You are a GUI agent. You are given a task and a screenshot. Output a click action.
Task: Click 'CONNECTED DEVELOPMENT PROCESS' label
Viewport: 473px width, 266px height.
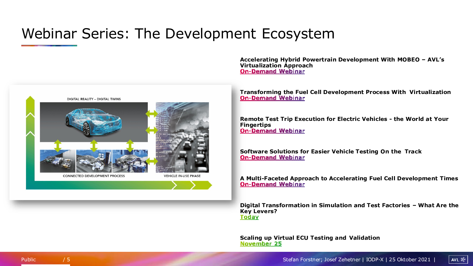click(x=94, y=176)
